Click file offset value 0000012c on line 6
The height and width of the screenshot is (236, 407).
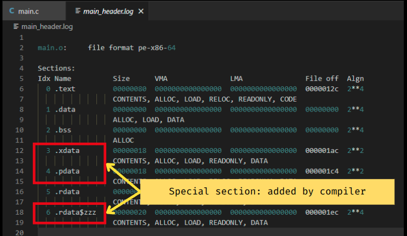click(x=322, y=89)
